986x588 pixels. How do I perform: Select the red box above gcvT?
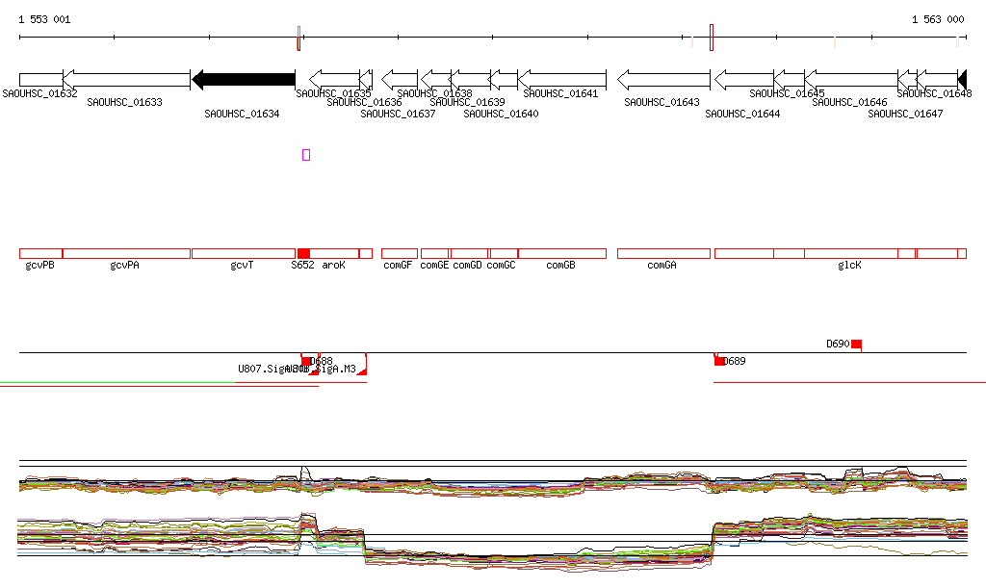(244, 254)
